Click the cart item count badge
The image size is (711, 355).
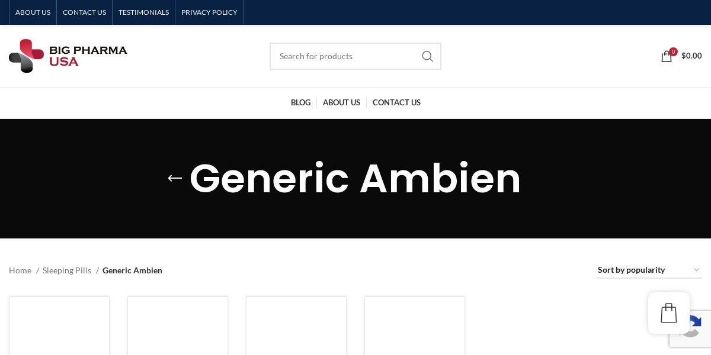pos(673,51)
